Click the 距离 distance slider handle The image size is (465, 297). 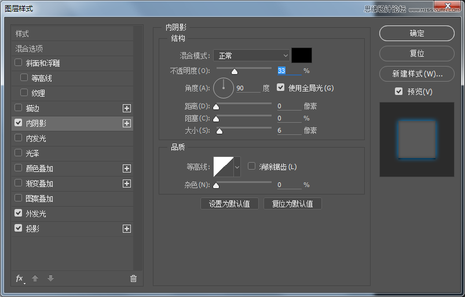(x=216, y=107)
